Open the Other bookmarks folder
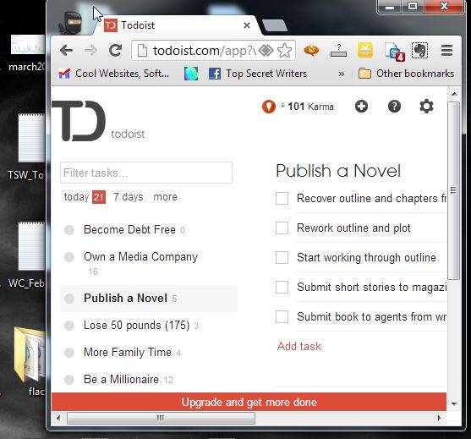This screenshot has height=439, width=471. click(x=406, y=74)
